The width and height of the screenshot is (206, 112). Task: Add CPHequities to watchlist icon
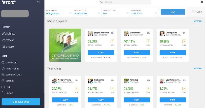[184, 33]
